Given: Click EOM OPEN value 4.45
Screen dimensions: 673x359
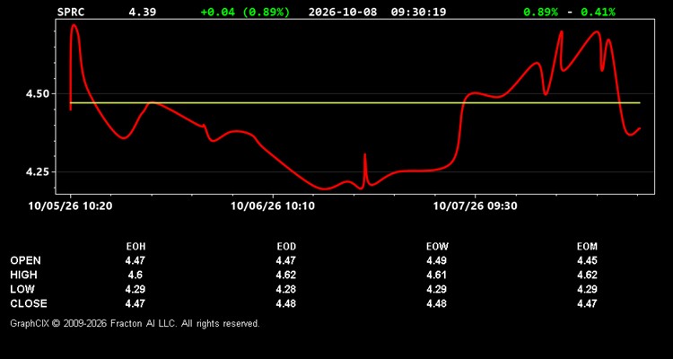Looking at the screenshot, I should coord(587,260).
